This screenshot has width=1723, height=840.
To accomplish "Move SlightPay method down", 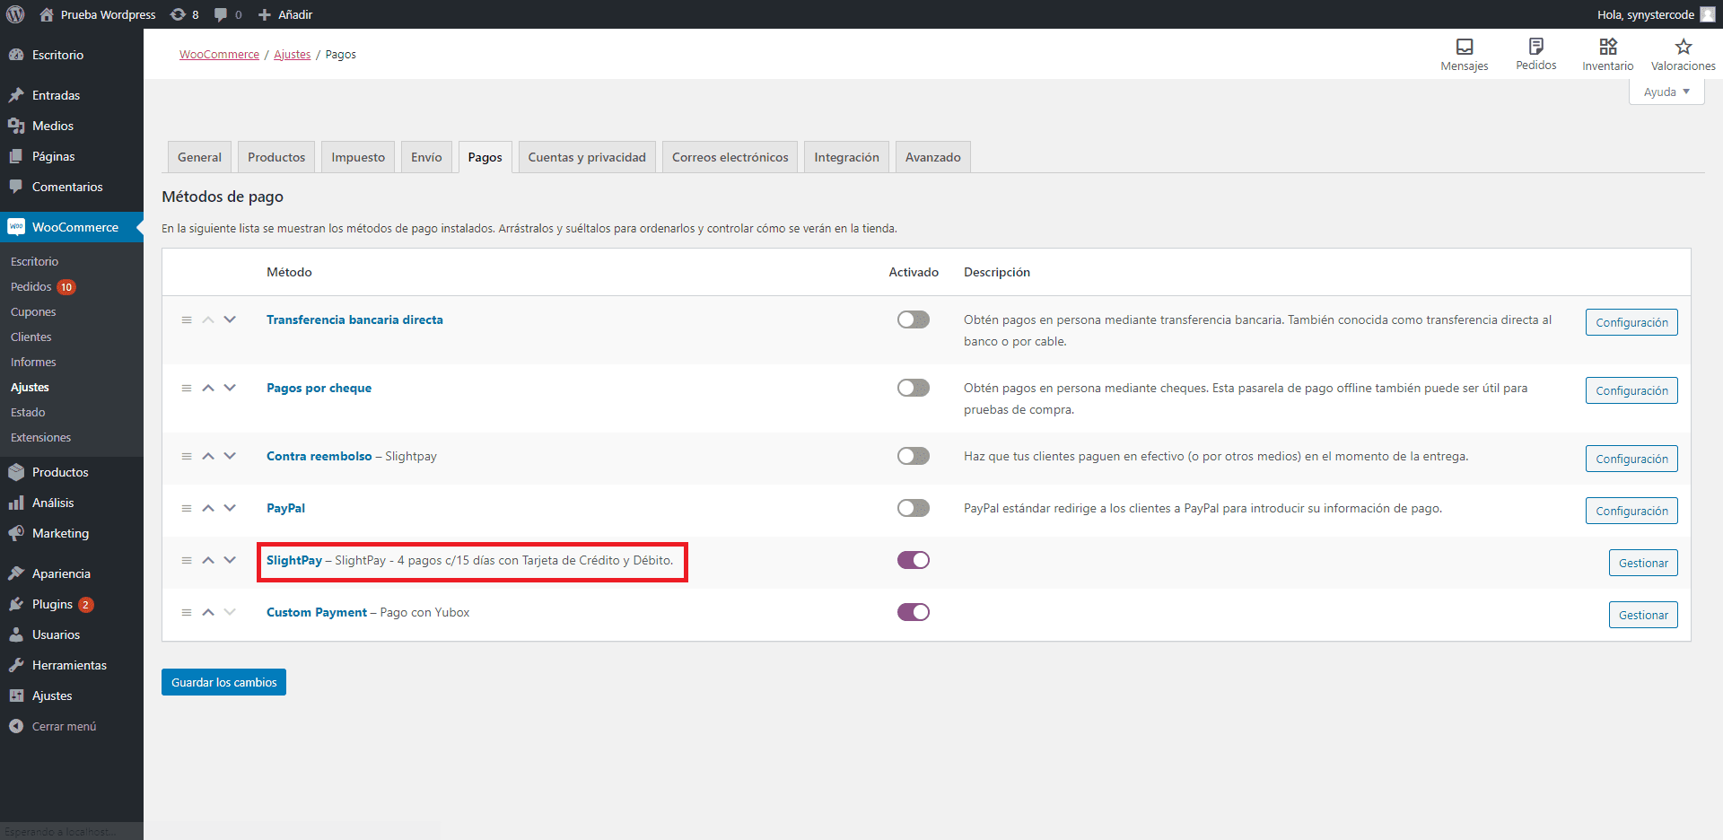I will click(x=230, y=560).
